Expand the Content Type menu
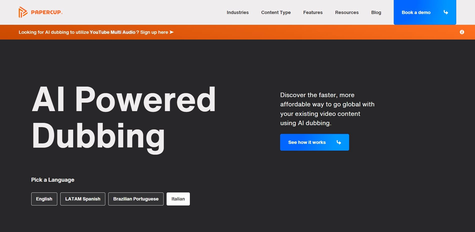The height and width of the screenshot is (232, 475). pos(276,13)
